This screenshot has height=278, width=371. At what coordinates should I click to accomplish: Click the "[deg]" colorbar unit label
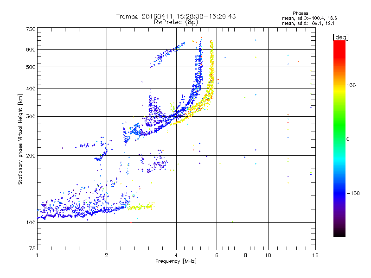click(x=340, y=38)
